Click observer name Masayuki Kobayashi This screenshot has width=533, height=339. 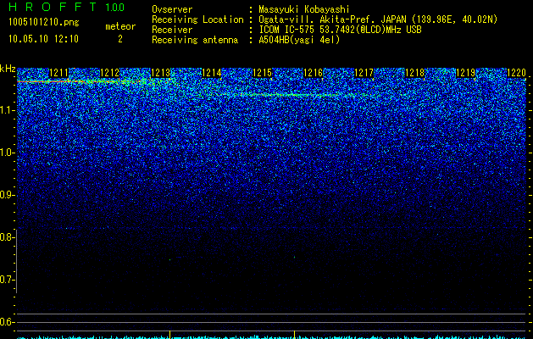(x=304, y=10)
